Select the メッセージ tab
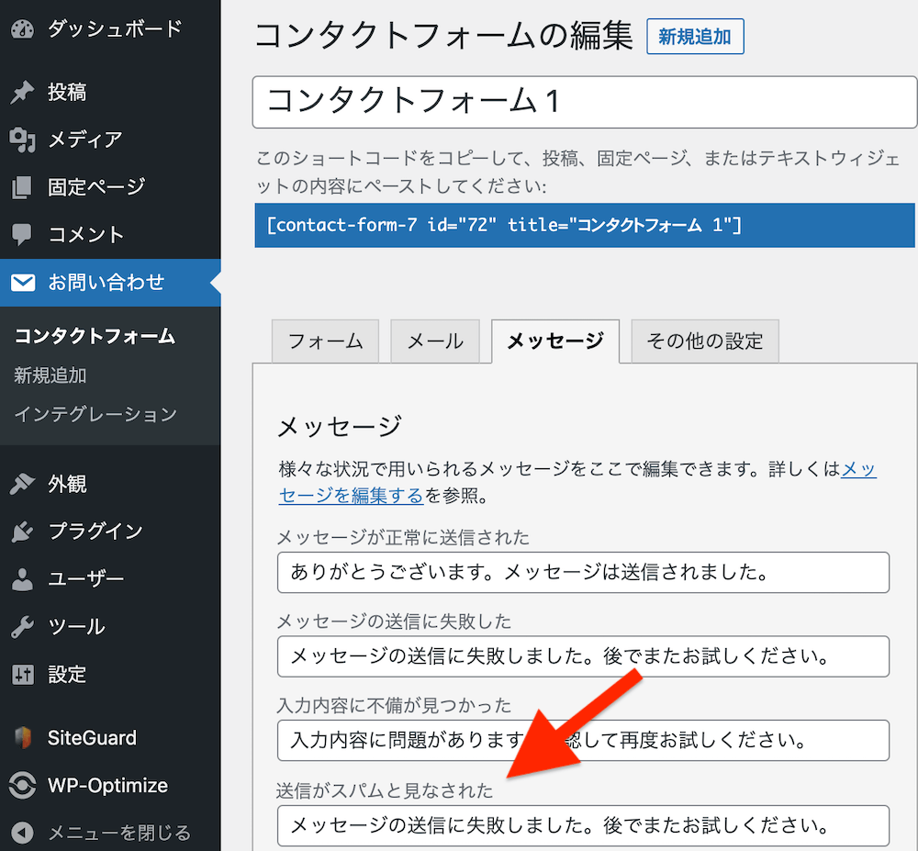The image size is (918, 851). [555, 342]
